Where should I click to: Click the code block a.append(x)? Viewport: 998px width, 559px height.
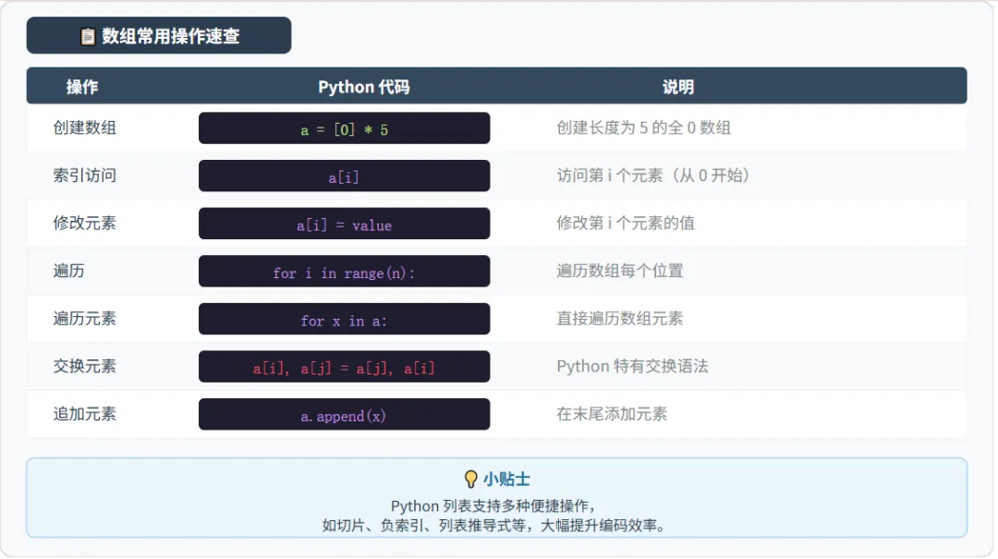coord(345,415)
